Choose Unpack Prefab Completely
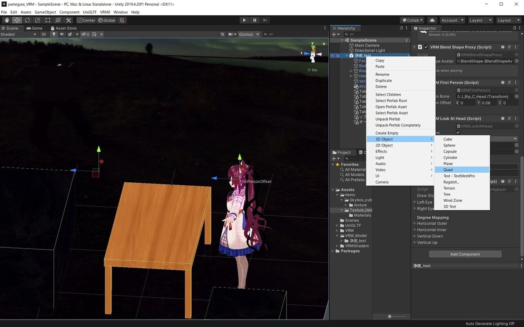Image resolution: width=524 pixels, height=327 pixels. 400,125
